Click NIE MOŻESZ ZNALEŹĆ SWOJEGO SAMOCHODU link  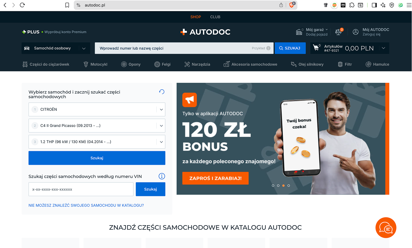(x=86, y=206)
